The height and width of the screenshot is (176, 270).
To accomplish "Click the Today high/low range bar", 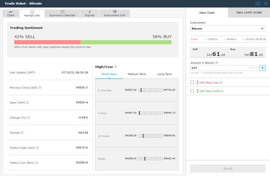I will pos(150,159).
